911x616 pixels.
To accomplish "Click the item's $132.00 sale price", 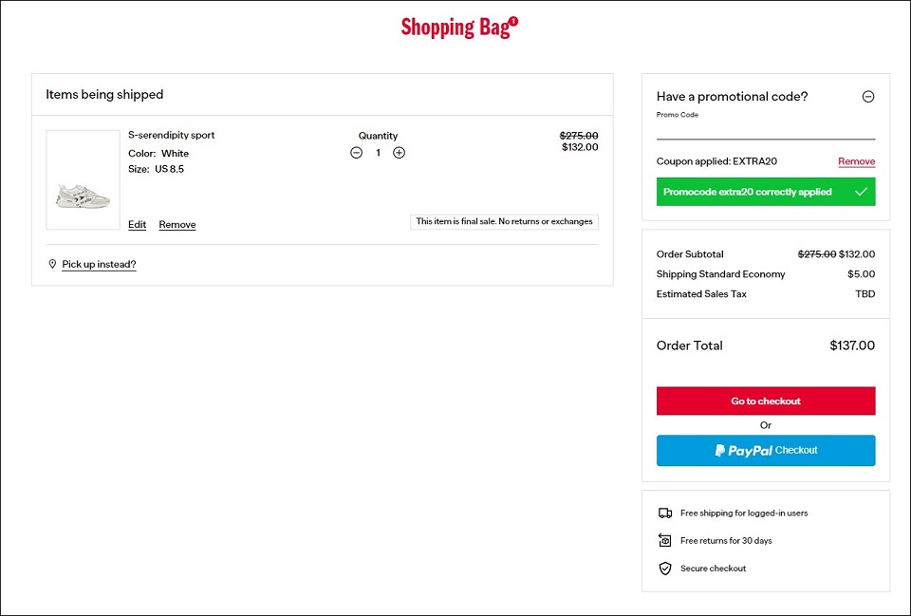I will 580,147.
